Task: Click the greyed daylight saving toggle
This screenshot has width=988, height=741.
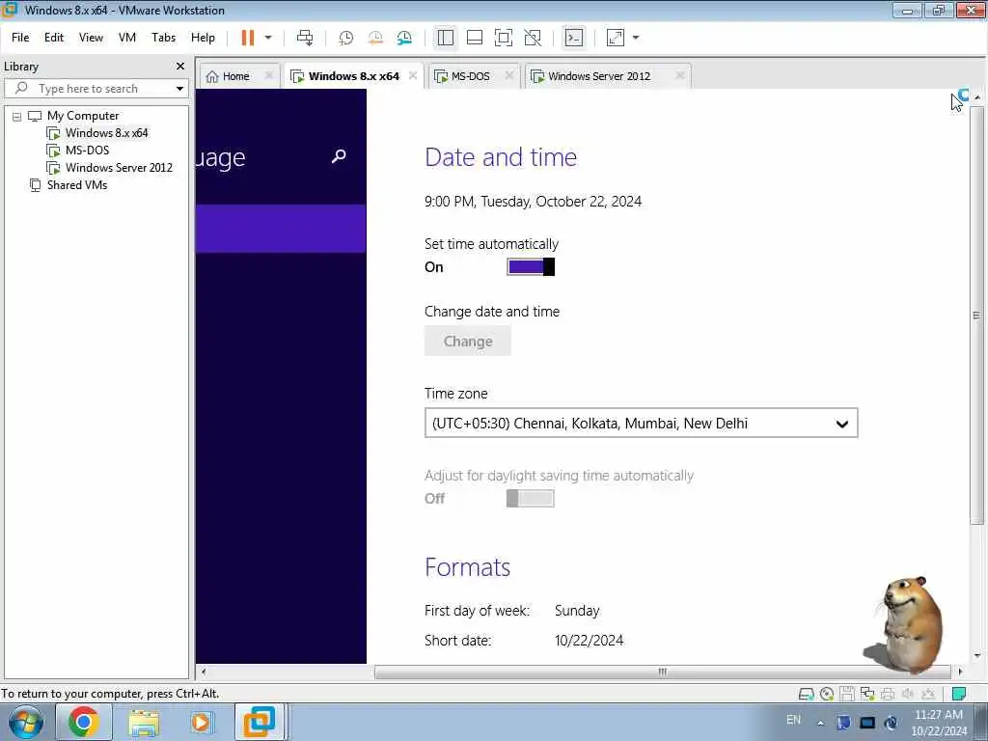Action: pos(531,499)
